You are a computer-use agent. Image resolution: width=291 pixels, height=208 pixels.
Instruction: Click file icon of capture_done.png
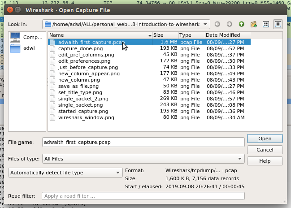pyautogui.click(x=53, y=48)
